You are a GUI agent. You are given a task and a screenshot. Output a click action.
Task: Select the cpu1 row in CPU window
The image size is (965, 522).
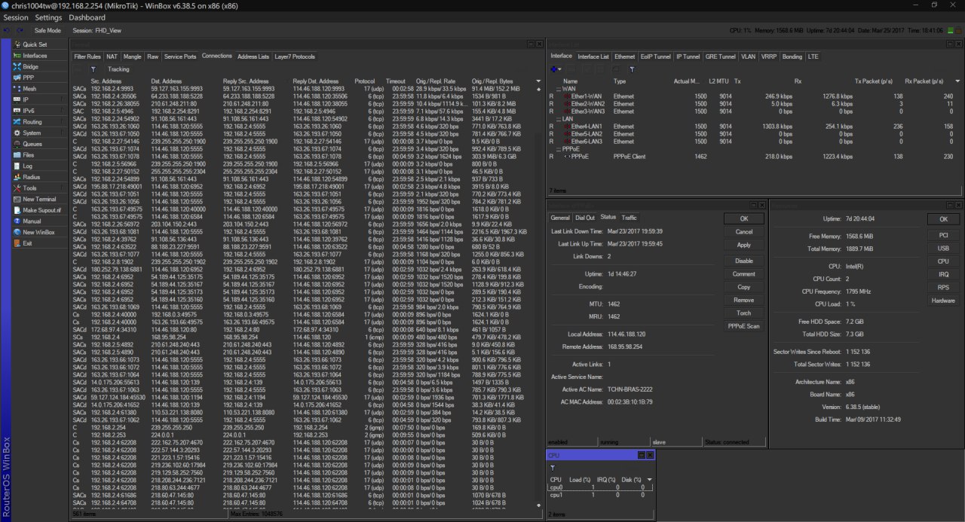[x=599, y=495]
